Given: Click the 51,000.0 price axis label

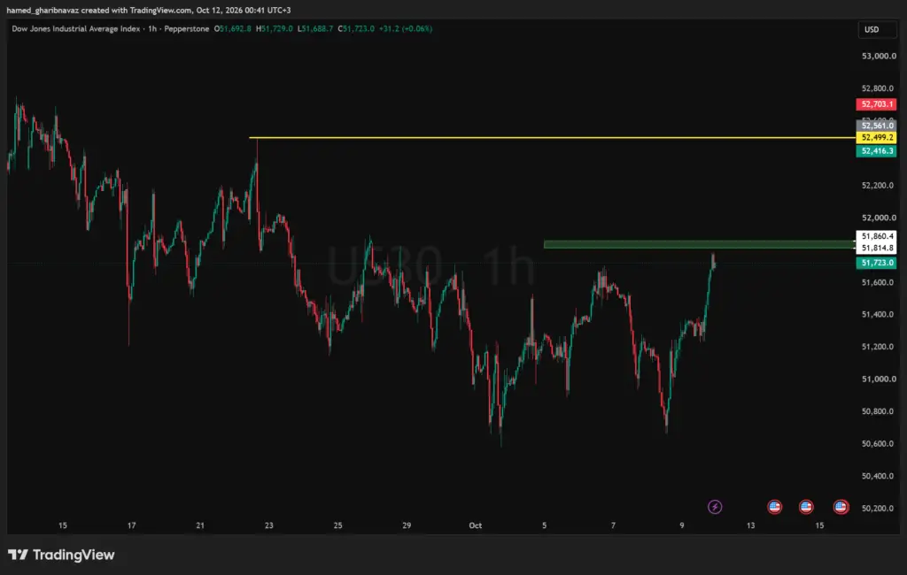Looking at the screenshot, I should click(879, 379).
